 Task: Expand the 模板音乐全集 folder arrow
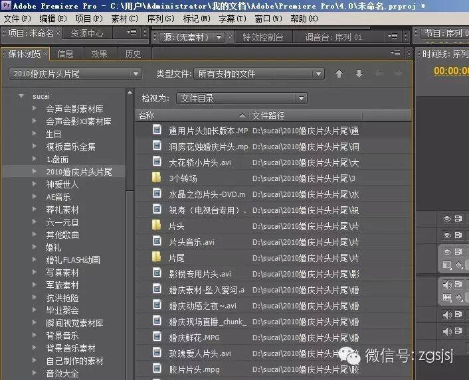point(35,146)
